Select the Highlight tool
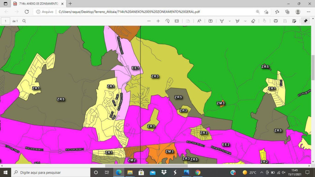 (237, 21)
